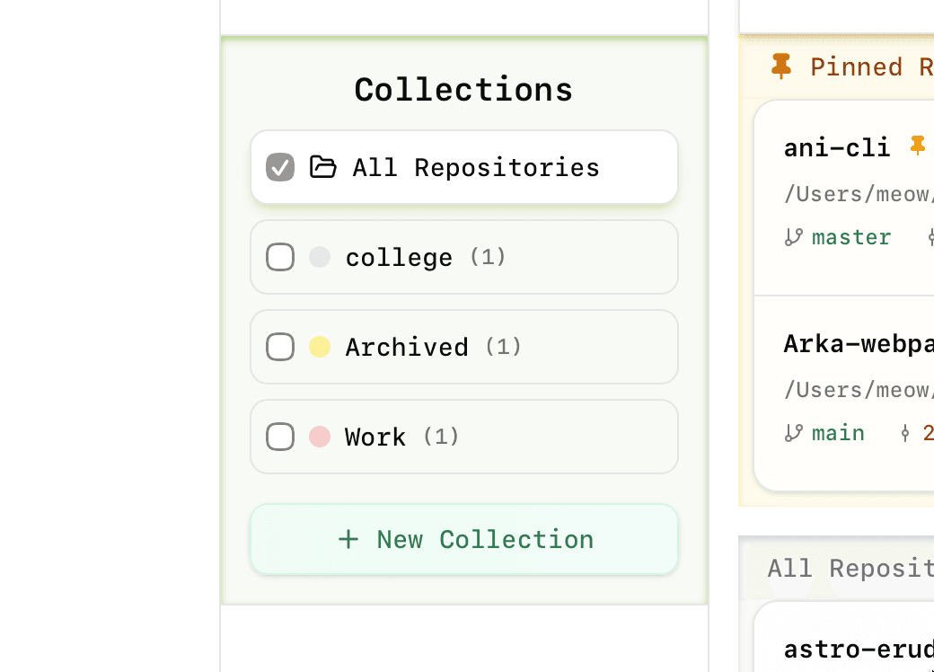Open the ani-cli repository title
This screenshot has width=934, height=672.
836,147
